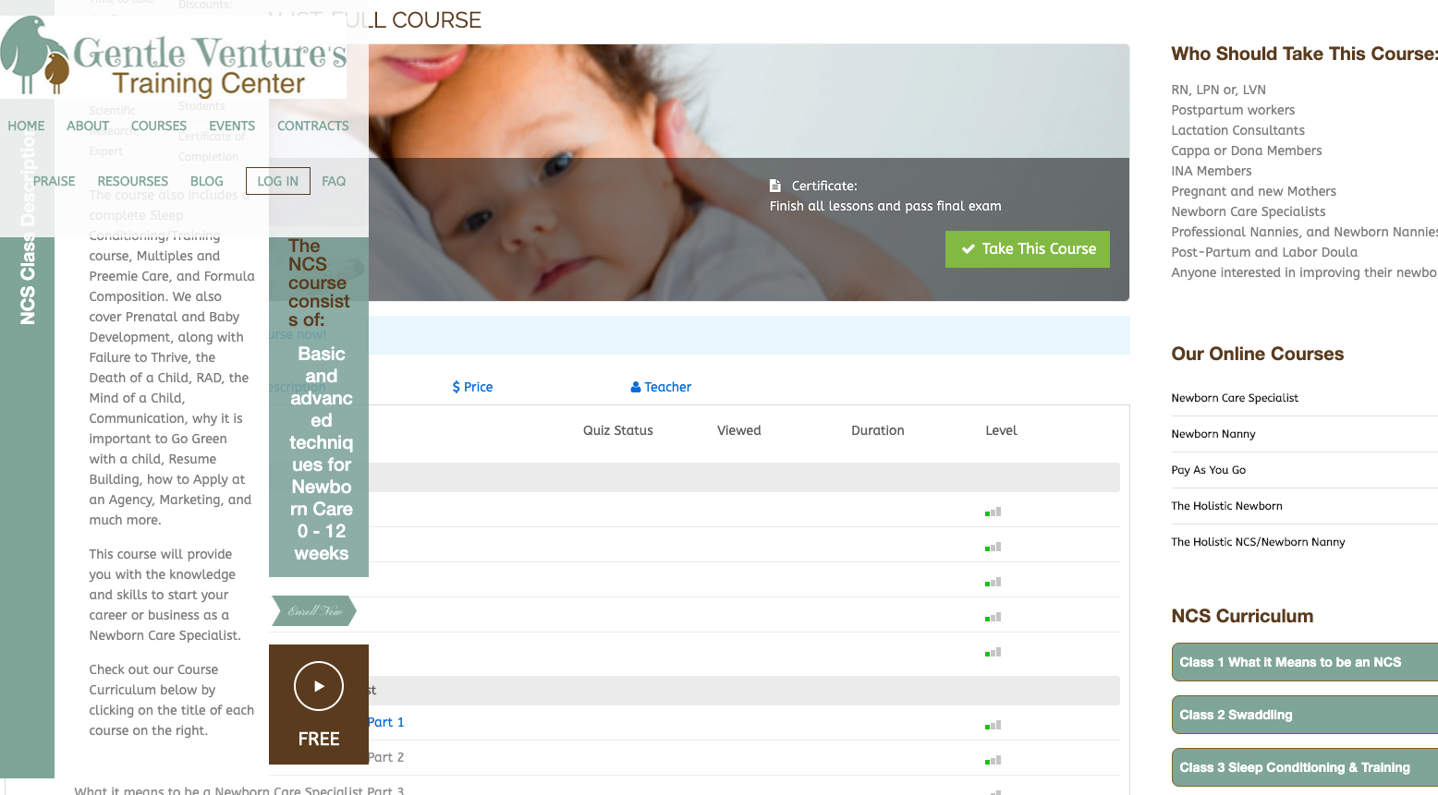This screenshot has width=1438, height=795.
Task: Open the Price tab
Action: coord(472,387)
